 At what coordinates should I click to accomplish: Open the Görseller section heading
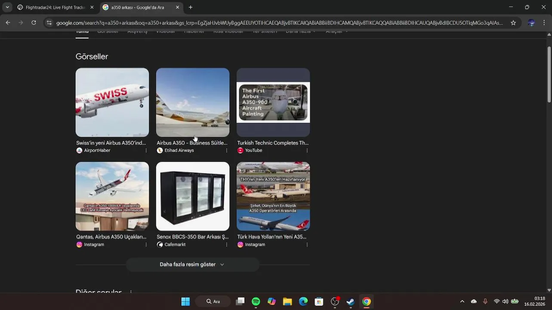[92, 56]
